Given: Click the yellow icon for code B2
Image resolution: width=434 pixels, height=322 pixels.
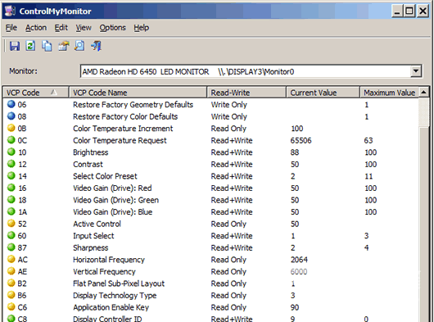Looking at the screenshot, I should pos(11,283).
